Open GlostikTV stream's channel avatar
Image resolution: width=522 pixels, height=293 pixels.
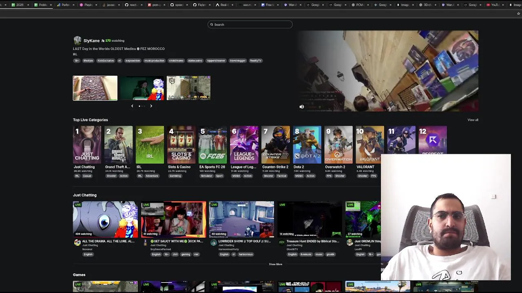281,243
